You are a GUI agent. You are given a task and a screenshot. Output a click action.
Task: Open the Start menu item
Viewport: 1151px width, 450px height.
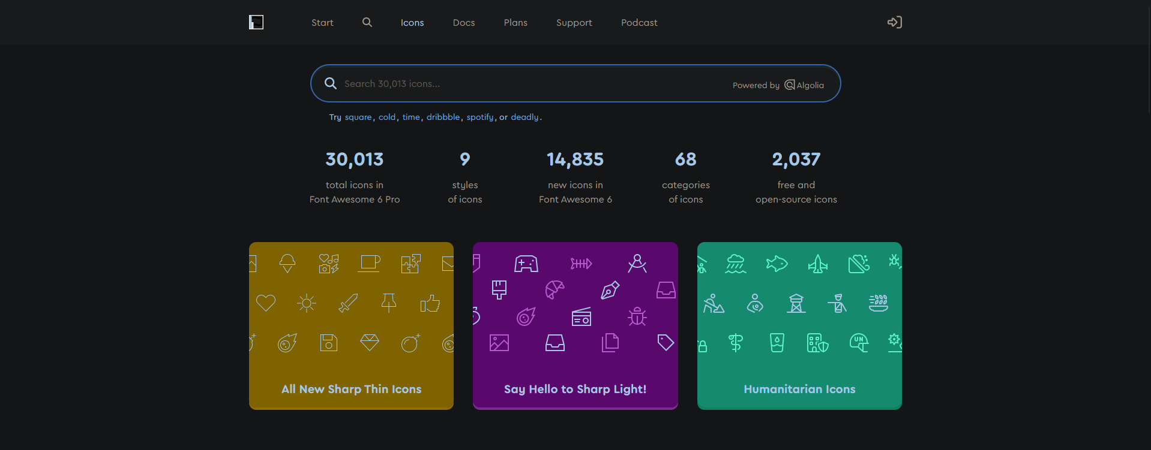[322, 23]
